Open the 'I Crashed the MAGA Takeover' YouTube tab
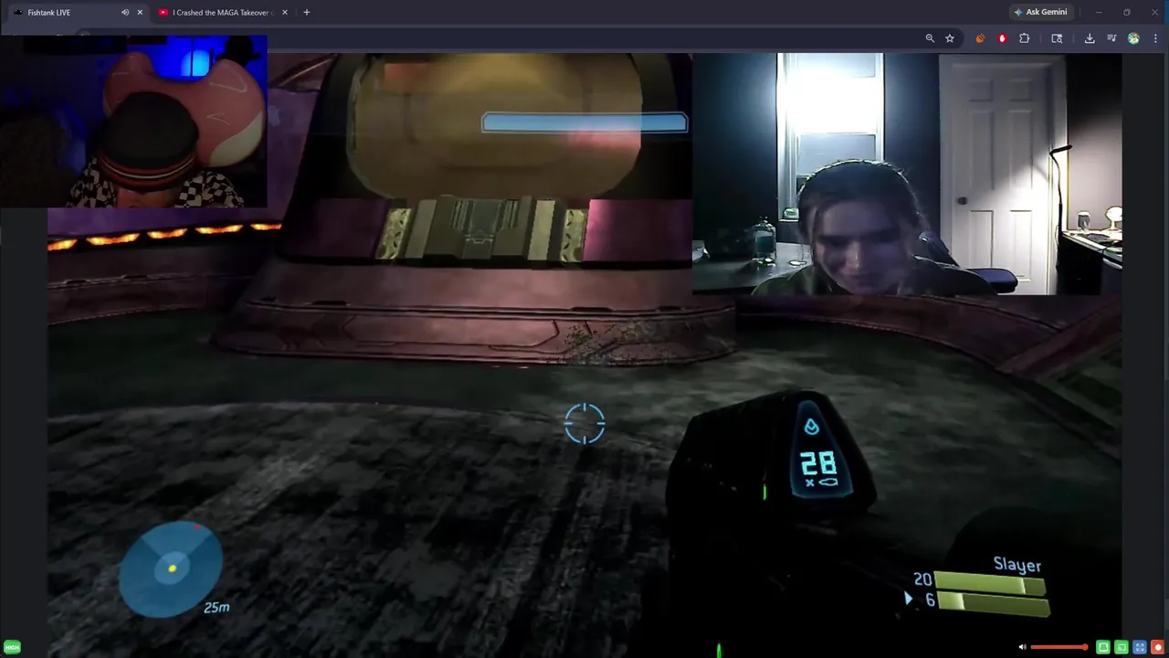Image resolution: width=1169 pixels, height=658 pixels. coord(223,13)
